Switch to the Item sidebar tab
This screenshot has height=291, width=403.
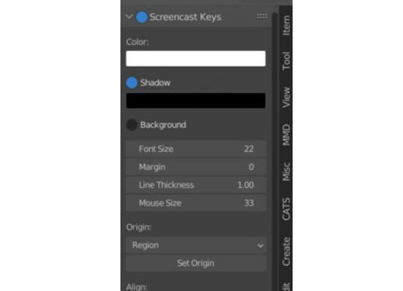286,25
